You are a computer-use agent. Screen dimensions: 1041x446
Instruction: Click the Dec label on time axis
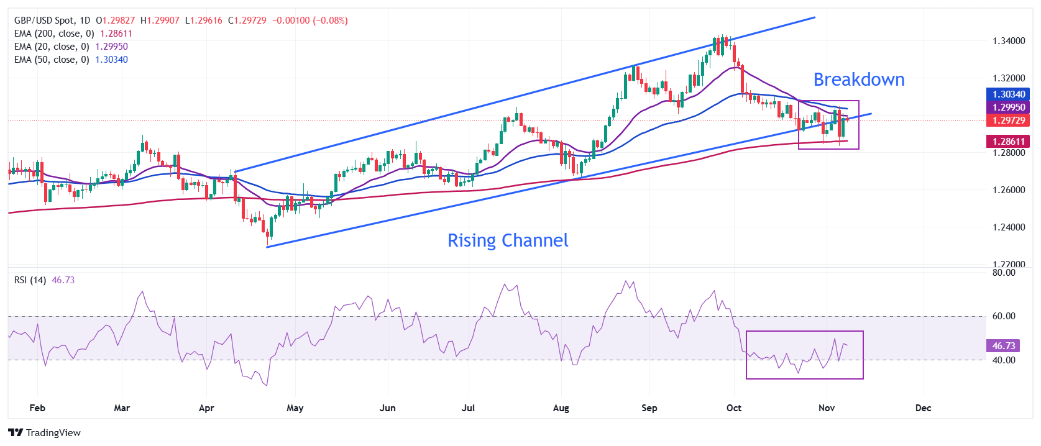click(923, 408)
